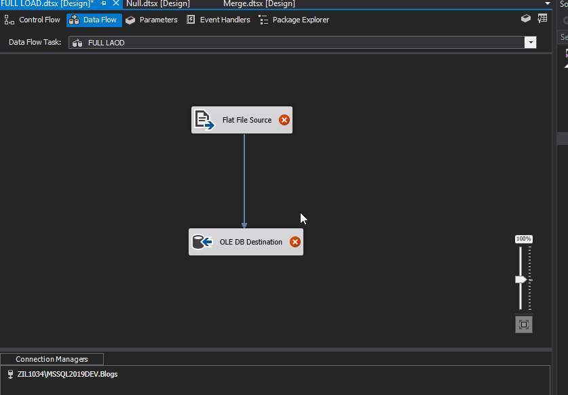The width and height of the screenshot is (568, 395).
Task: Click the Flat File Source icon
Action: tap(205, 120)
